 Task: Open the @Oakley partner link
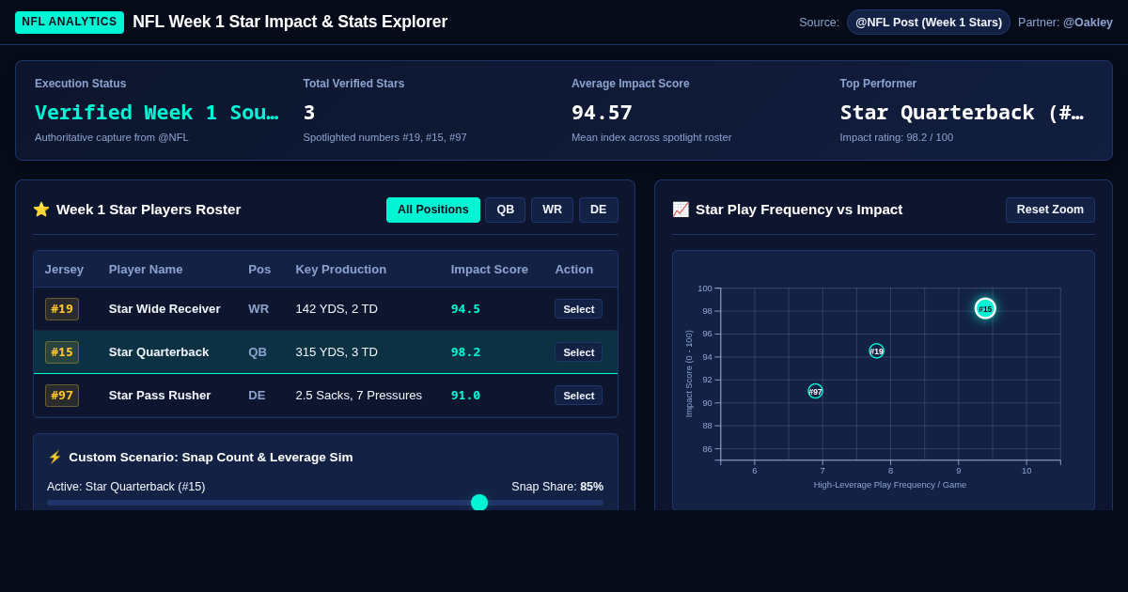pos(1088,23)
